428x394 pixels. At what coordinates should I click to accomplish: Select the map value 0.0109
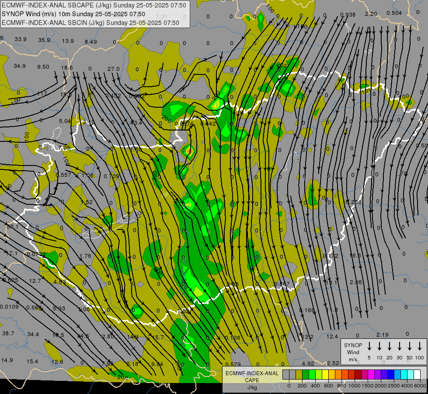point(9,307)
